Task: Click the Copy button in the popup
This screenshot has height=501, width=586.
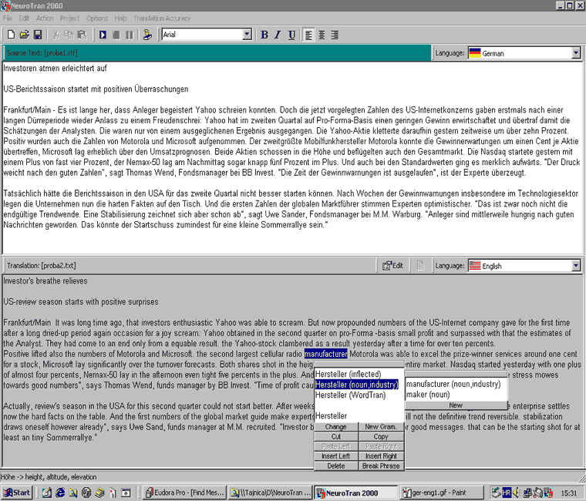Action: click(x=381, y=436)
